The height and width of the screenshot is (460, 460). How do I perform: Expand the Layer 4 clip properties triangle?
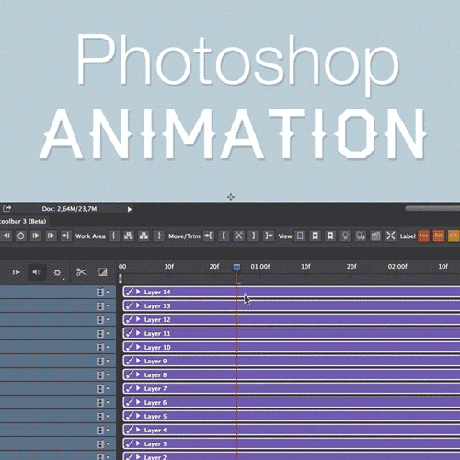tap(138, 430)
